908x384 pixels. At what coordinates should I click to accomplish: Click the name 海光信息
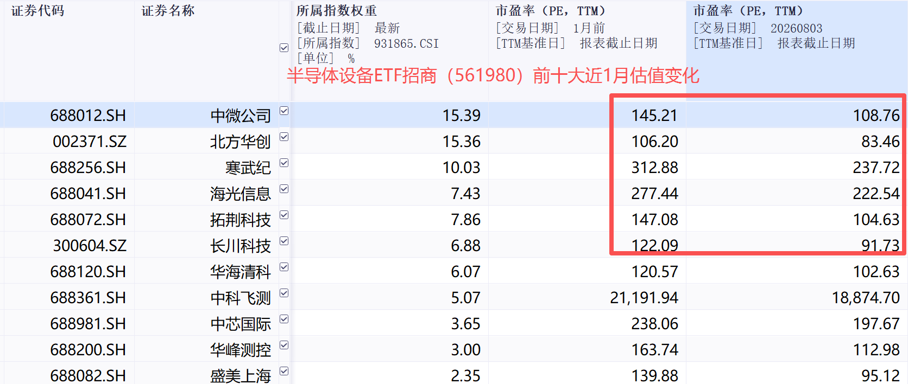tap(241, 194)
